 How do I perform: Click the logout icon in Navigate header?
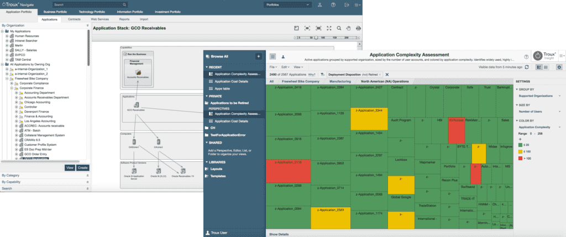[347, 4]
